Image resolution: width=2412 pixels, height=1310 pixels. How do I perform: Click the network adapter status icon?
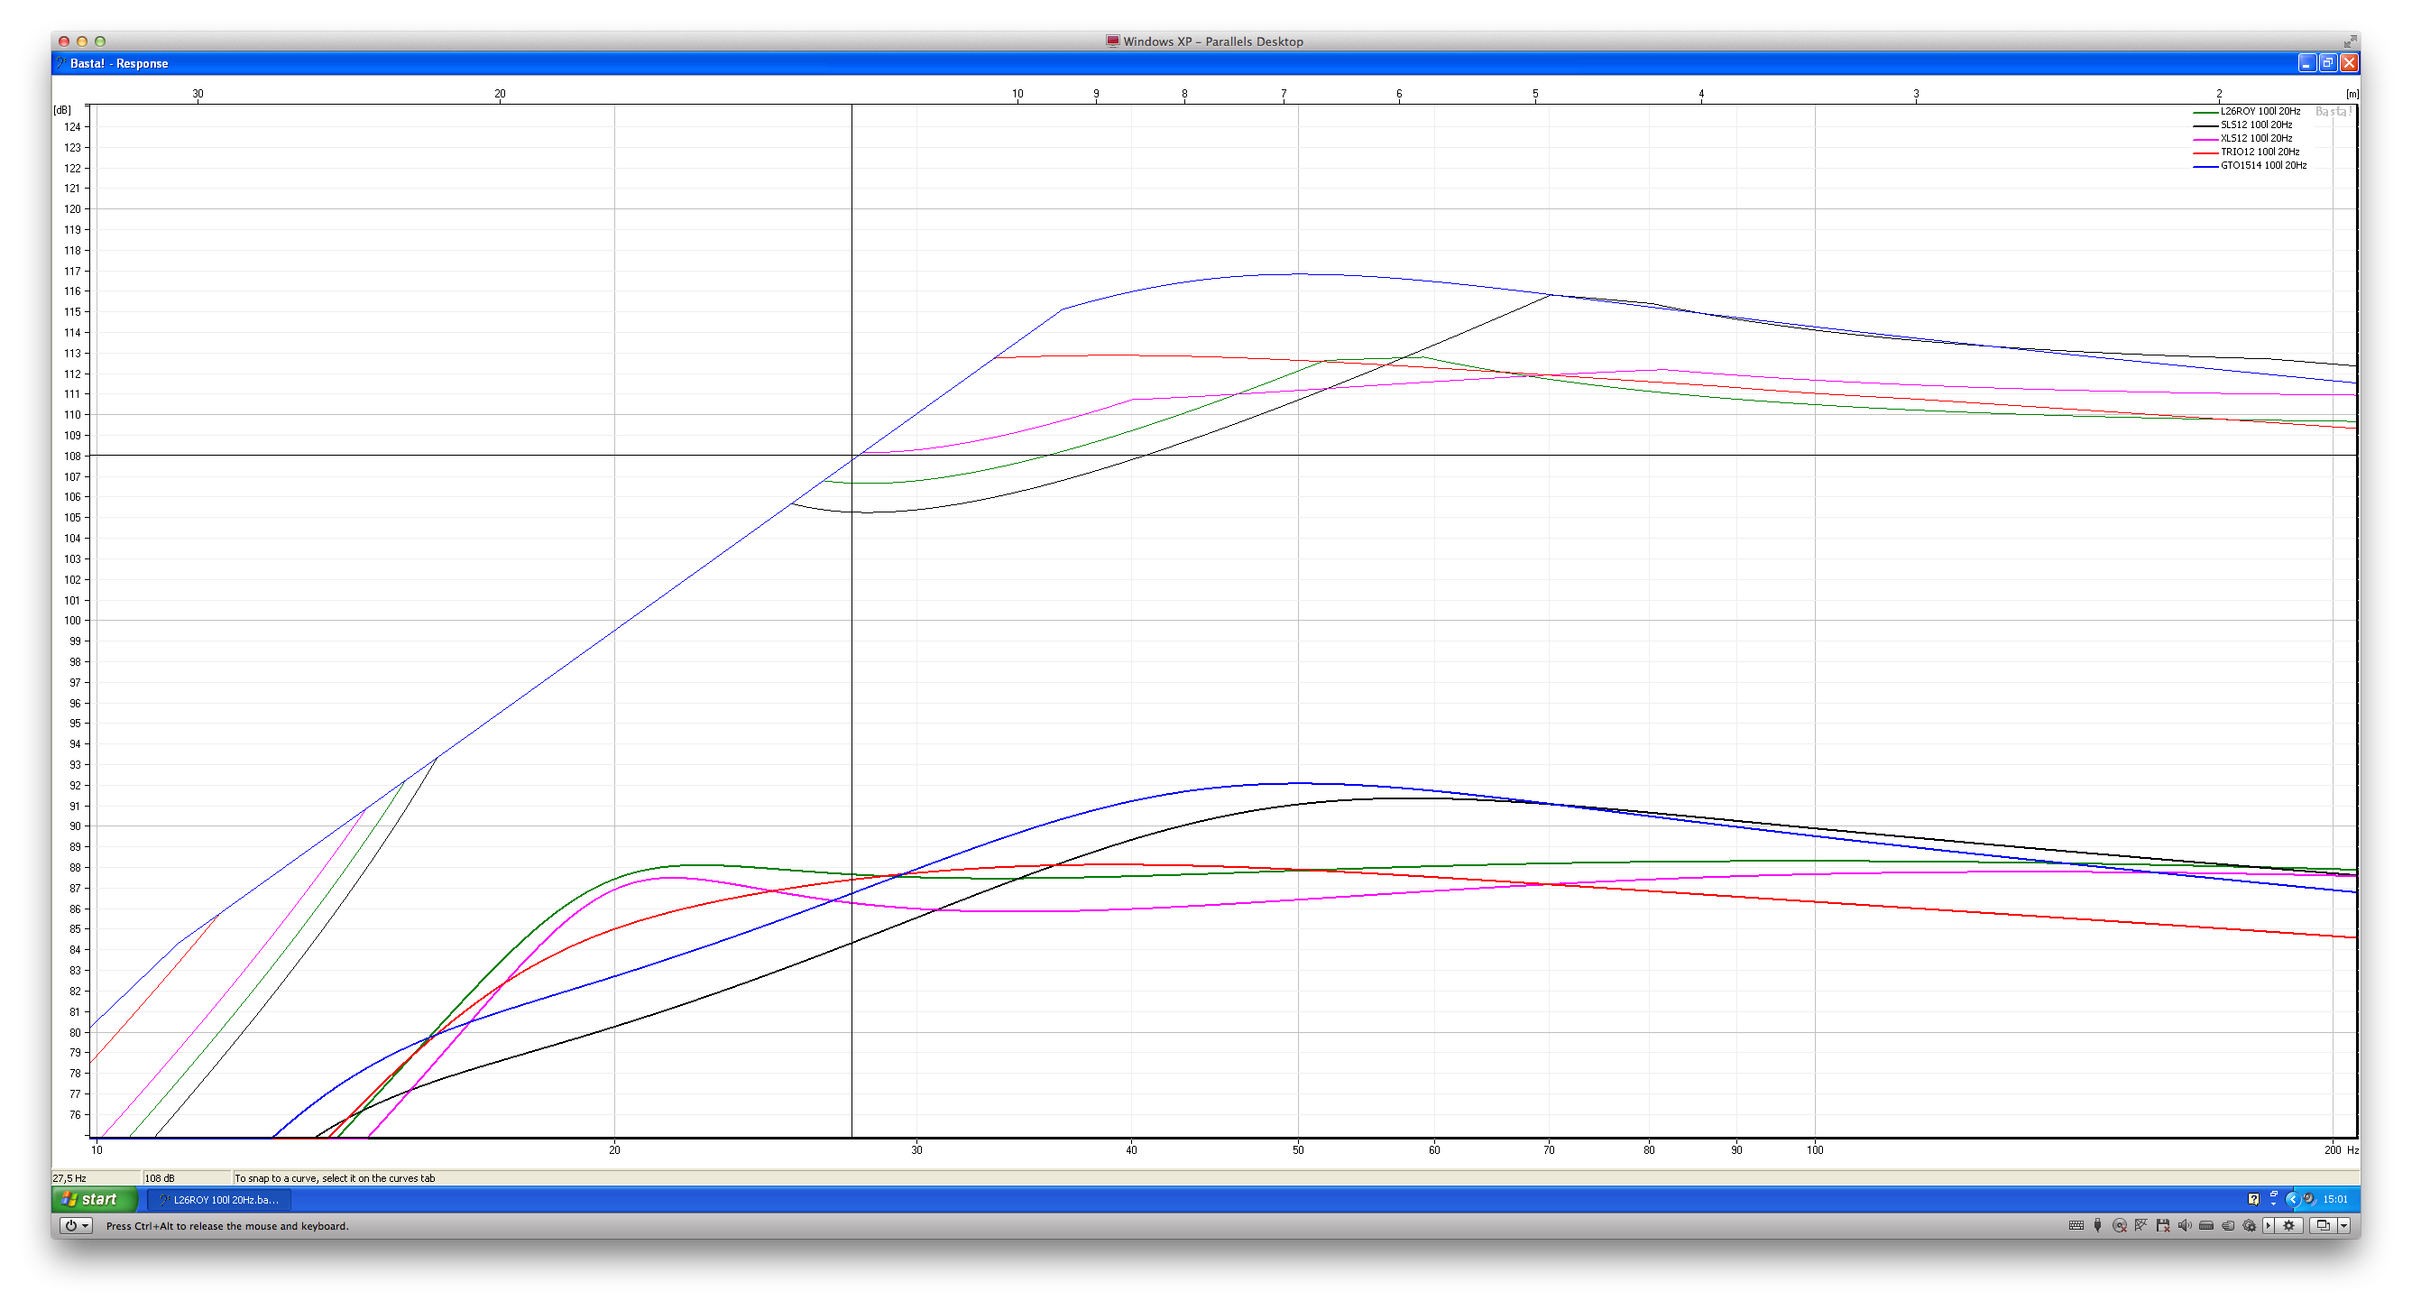click(x=2141, y=1225)
